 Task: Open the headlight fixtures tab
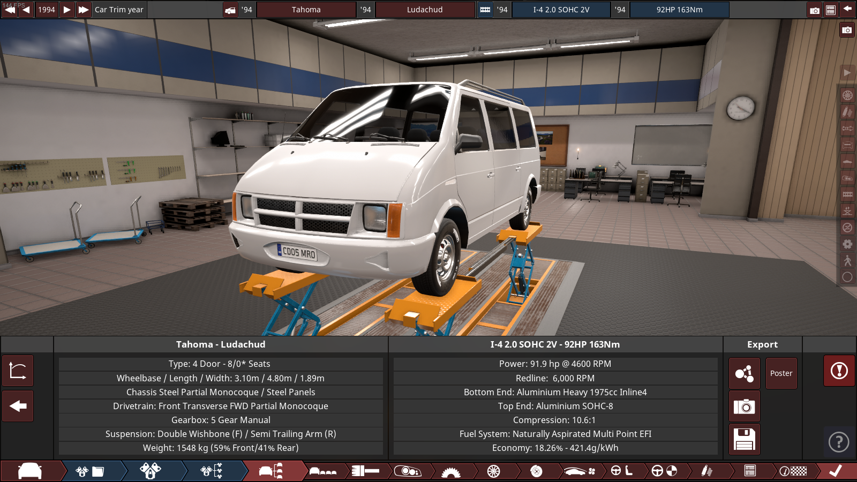(408, 471)
